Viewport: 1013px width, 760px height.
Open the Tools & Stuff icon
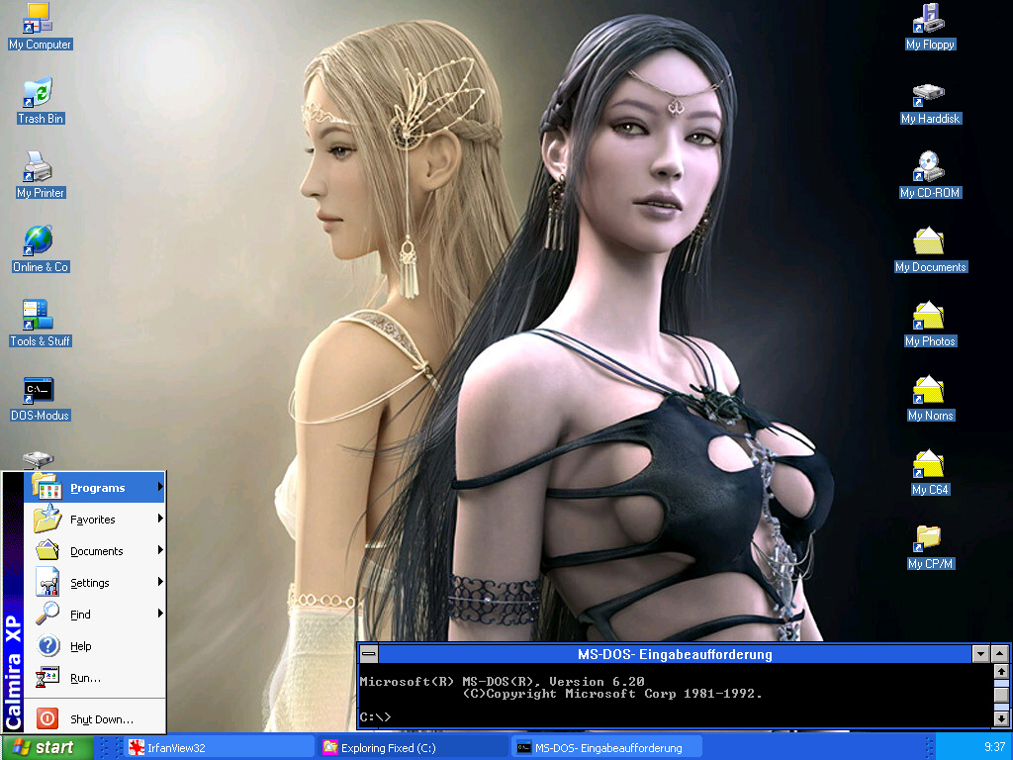[40, 317]
